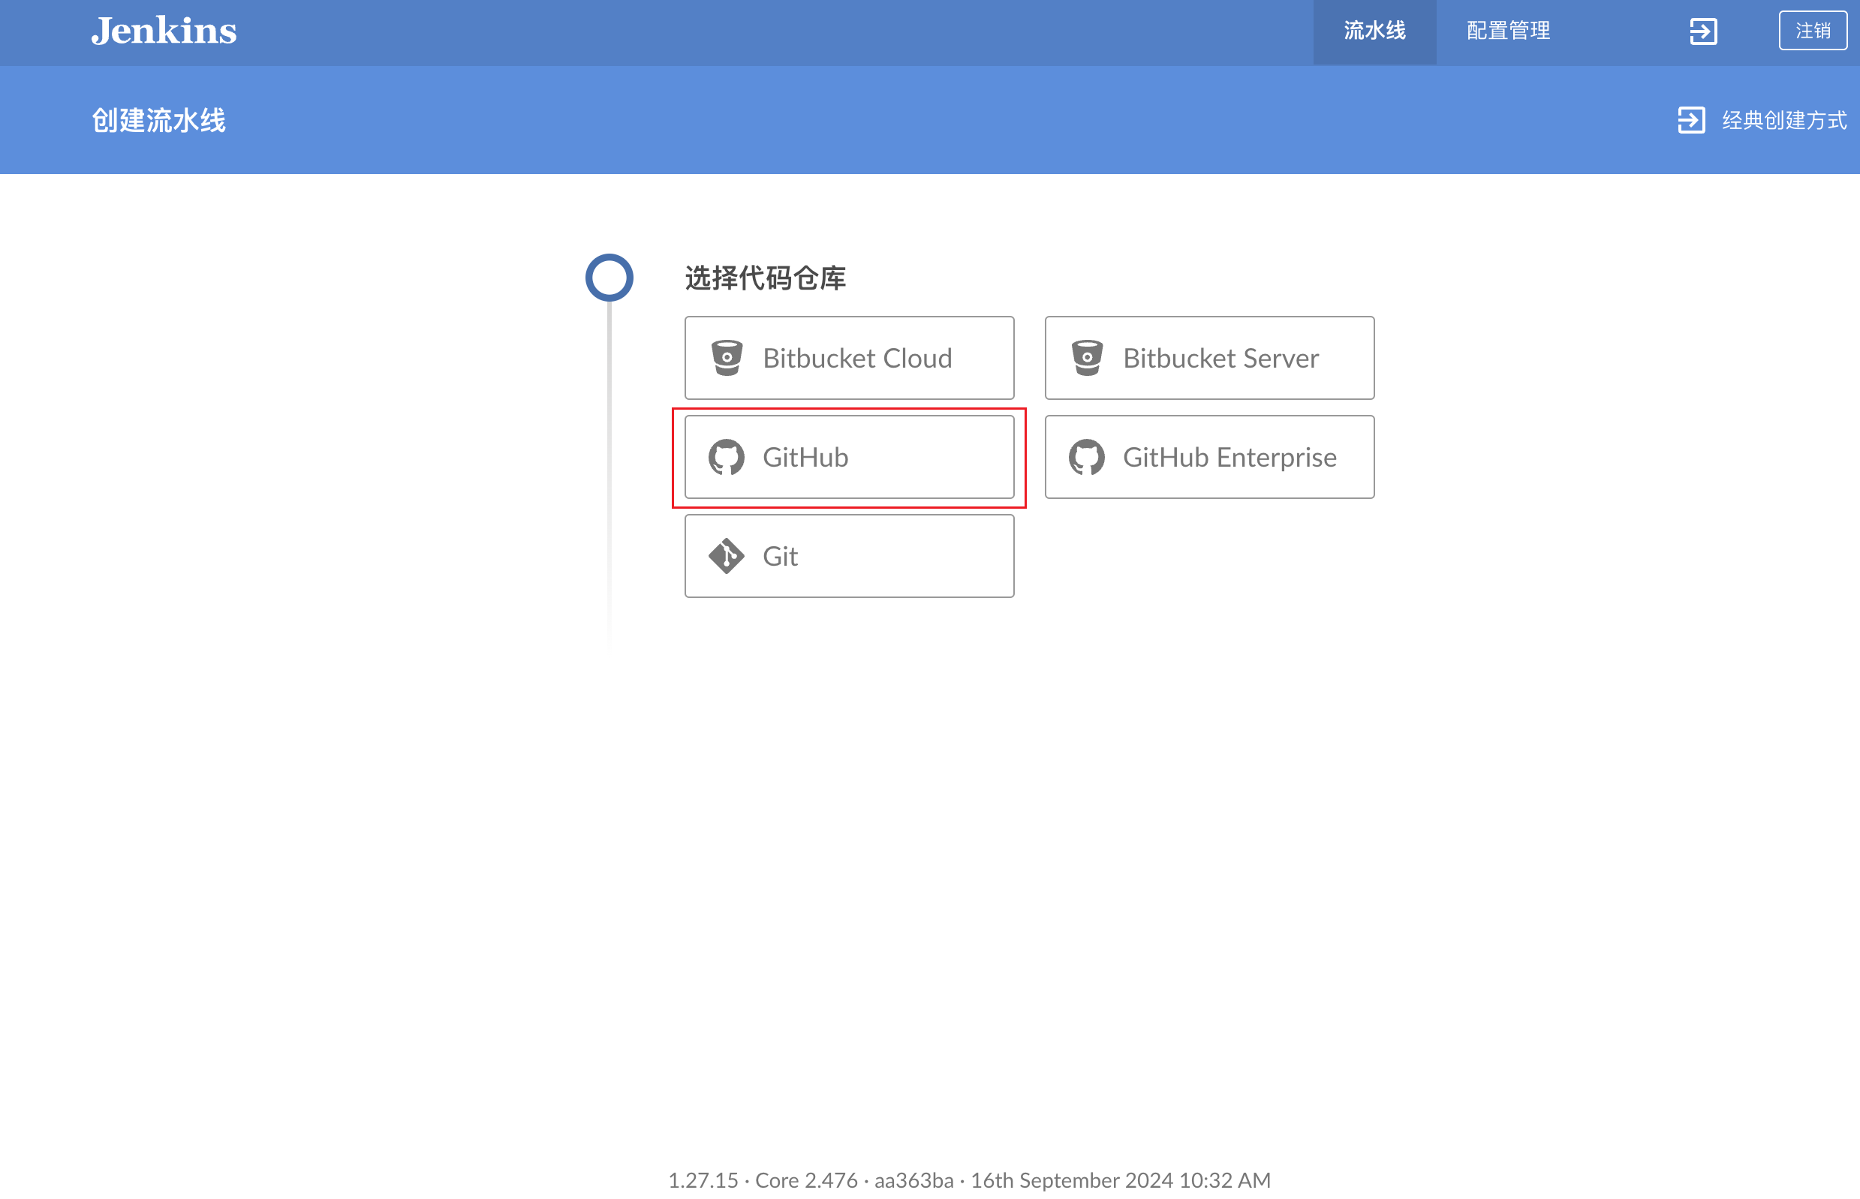Choose GitHub Enterprise repository option
Viewport: 1860px width, 1199px height.
point(1208,457)
